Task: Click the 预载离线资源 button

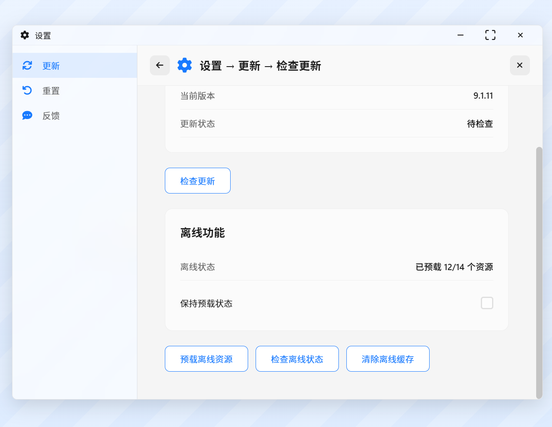Action: [206, 359]
